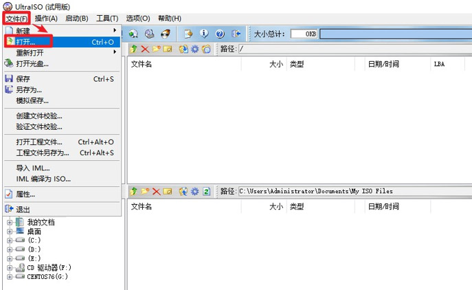The height and width of the screenshot is (290, 472).
Task: Select CD 驱动器(F:) in the tree
Action: click(x=49, y=267)
